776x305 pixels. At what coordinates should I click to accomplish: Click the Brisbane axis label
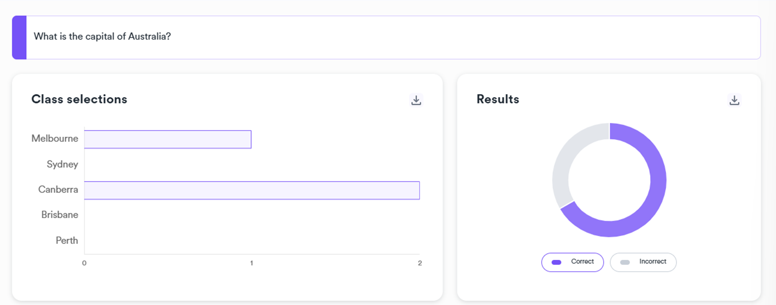click(60, 215)
